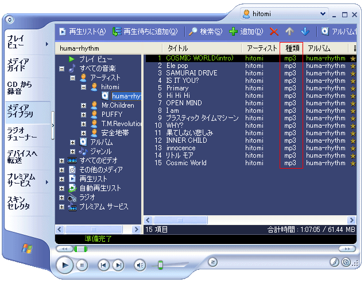
Task: Sort by タイトル column header
Action: point(202,48)
